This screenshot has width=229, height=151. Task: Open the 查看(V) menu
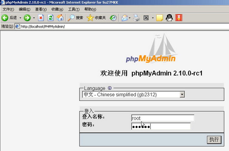[41, 9]
